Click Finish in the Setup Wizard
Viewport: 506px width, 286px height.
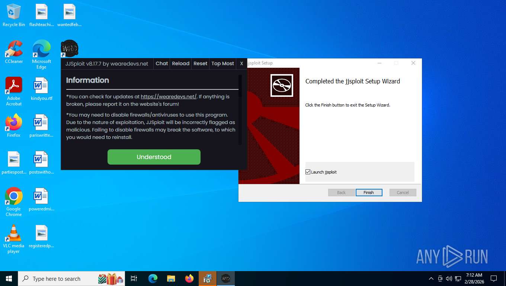coord(369,193)
